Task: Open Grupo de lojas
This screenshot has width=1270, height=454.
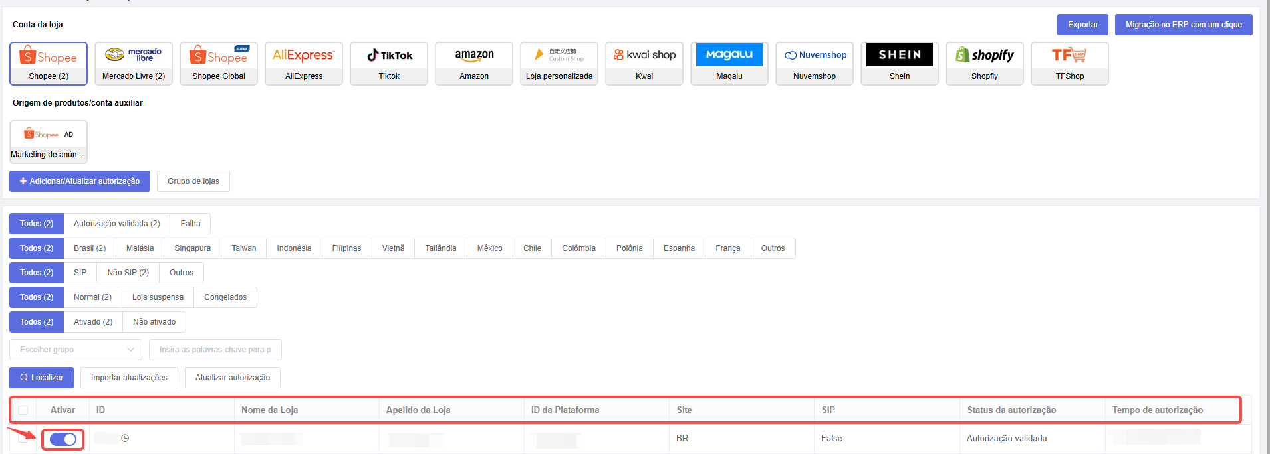Action: (193, 181)
